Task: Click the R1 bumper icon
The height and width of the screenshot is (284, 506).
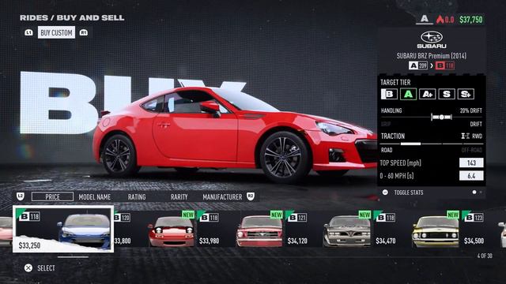Action: pos(83,32)
